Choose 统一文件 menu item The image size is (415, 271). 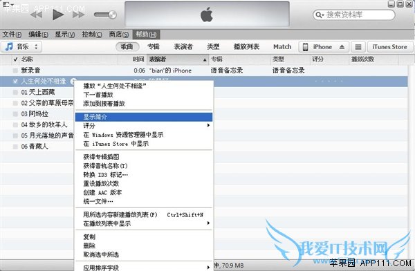click(145, 201)
